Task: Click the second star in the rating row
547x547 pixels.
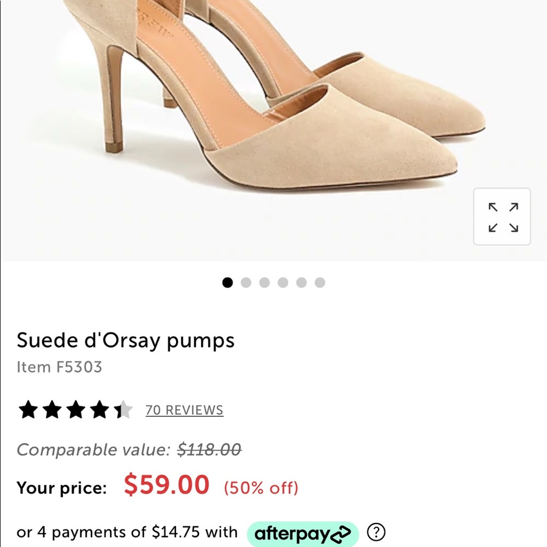Action: pos(51,409)
